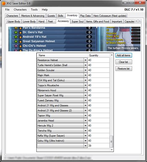
Task: Click Dr. Gero's Hat in preview image
Action: click(x=33, y=32)
